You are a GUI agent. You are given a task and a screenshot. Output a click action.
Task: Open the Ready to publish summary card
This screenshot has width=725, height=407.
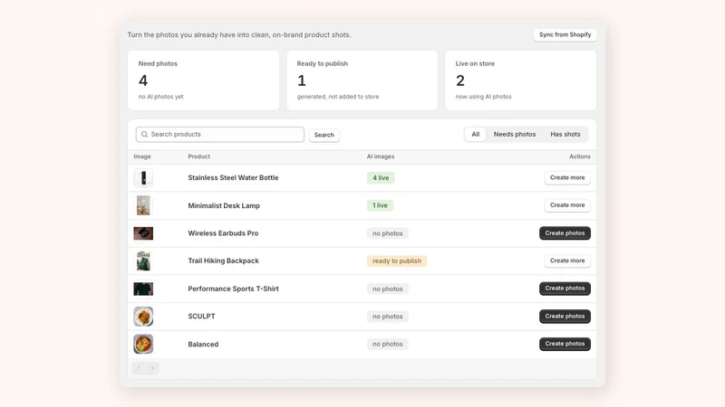362,80
